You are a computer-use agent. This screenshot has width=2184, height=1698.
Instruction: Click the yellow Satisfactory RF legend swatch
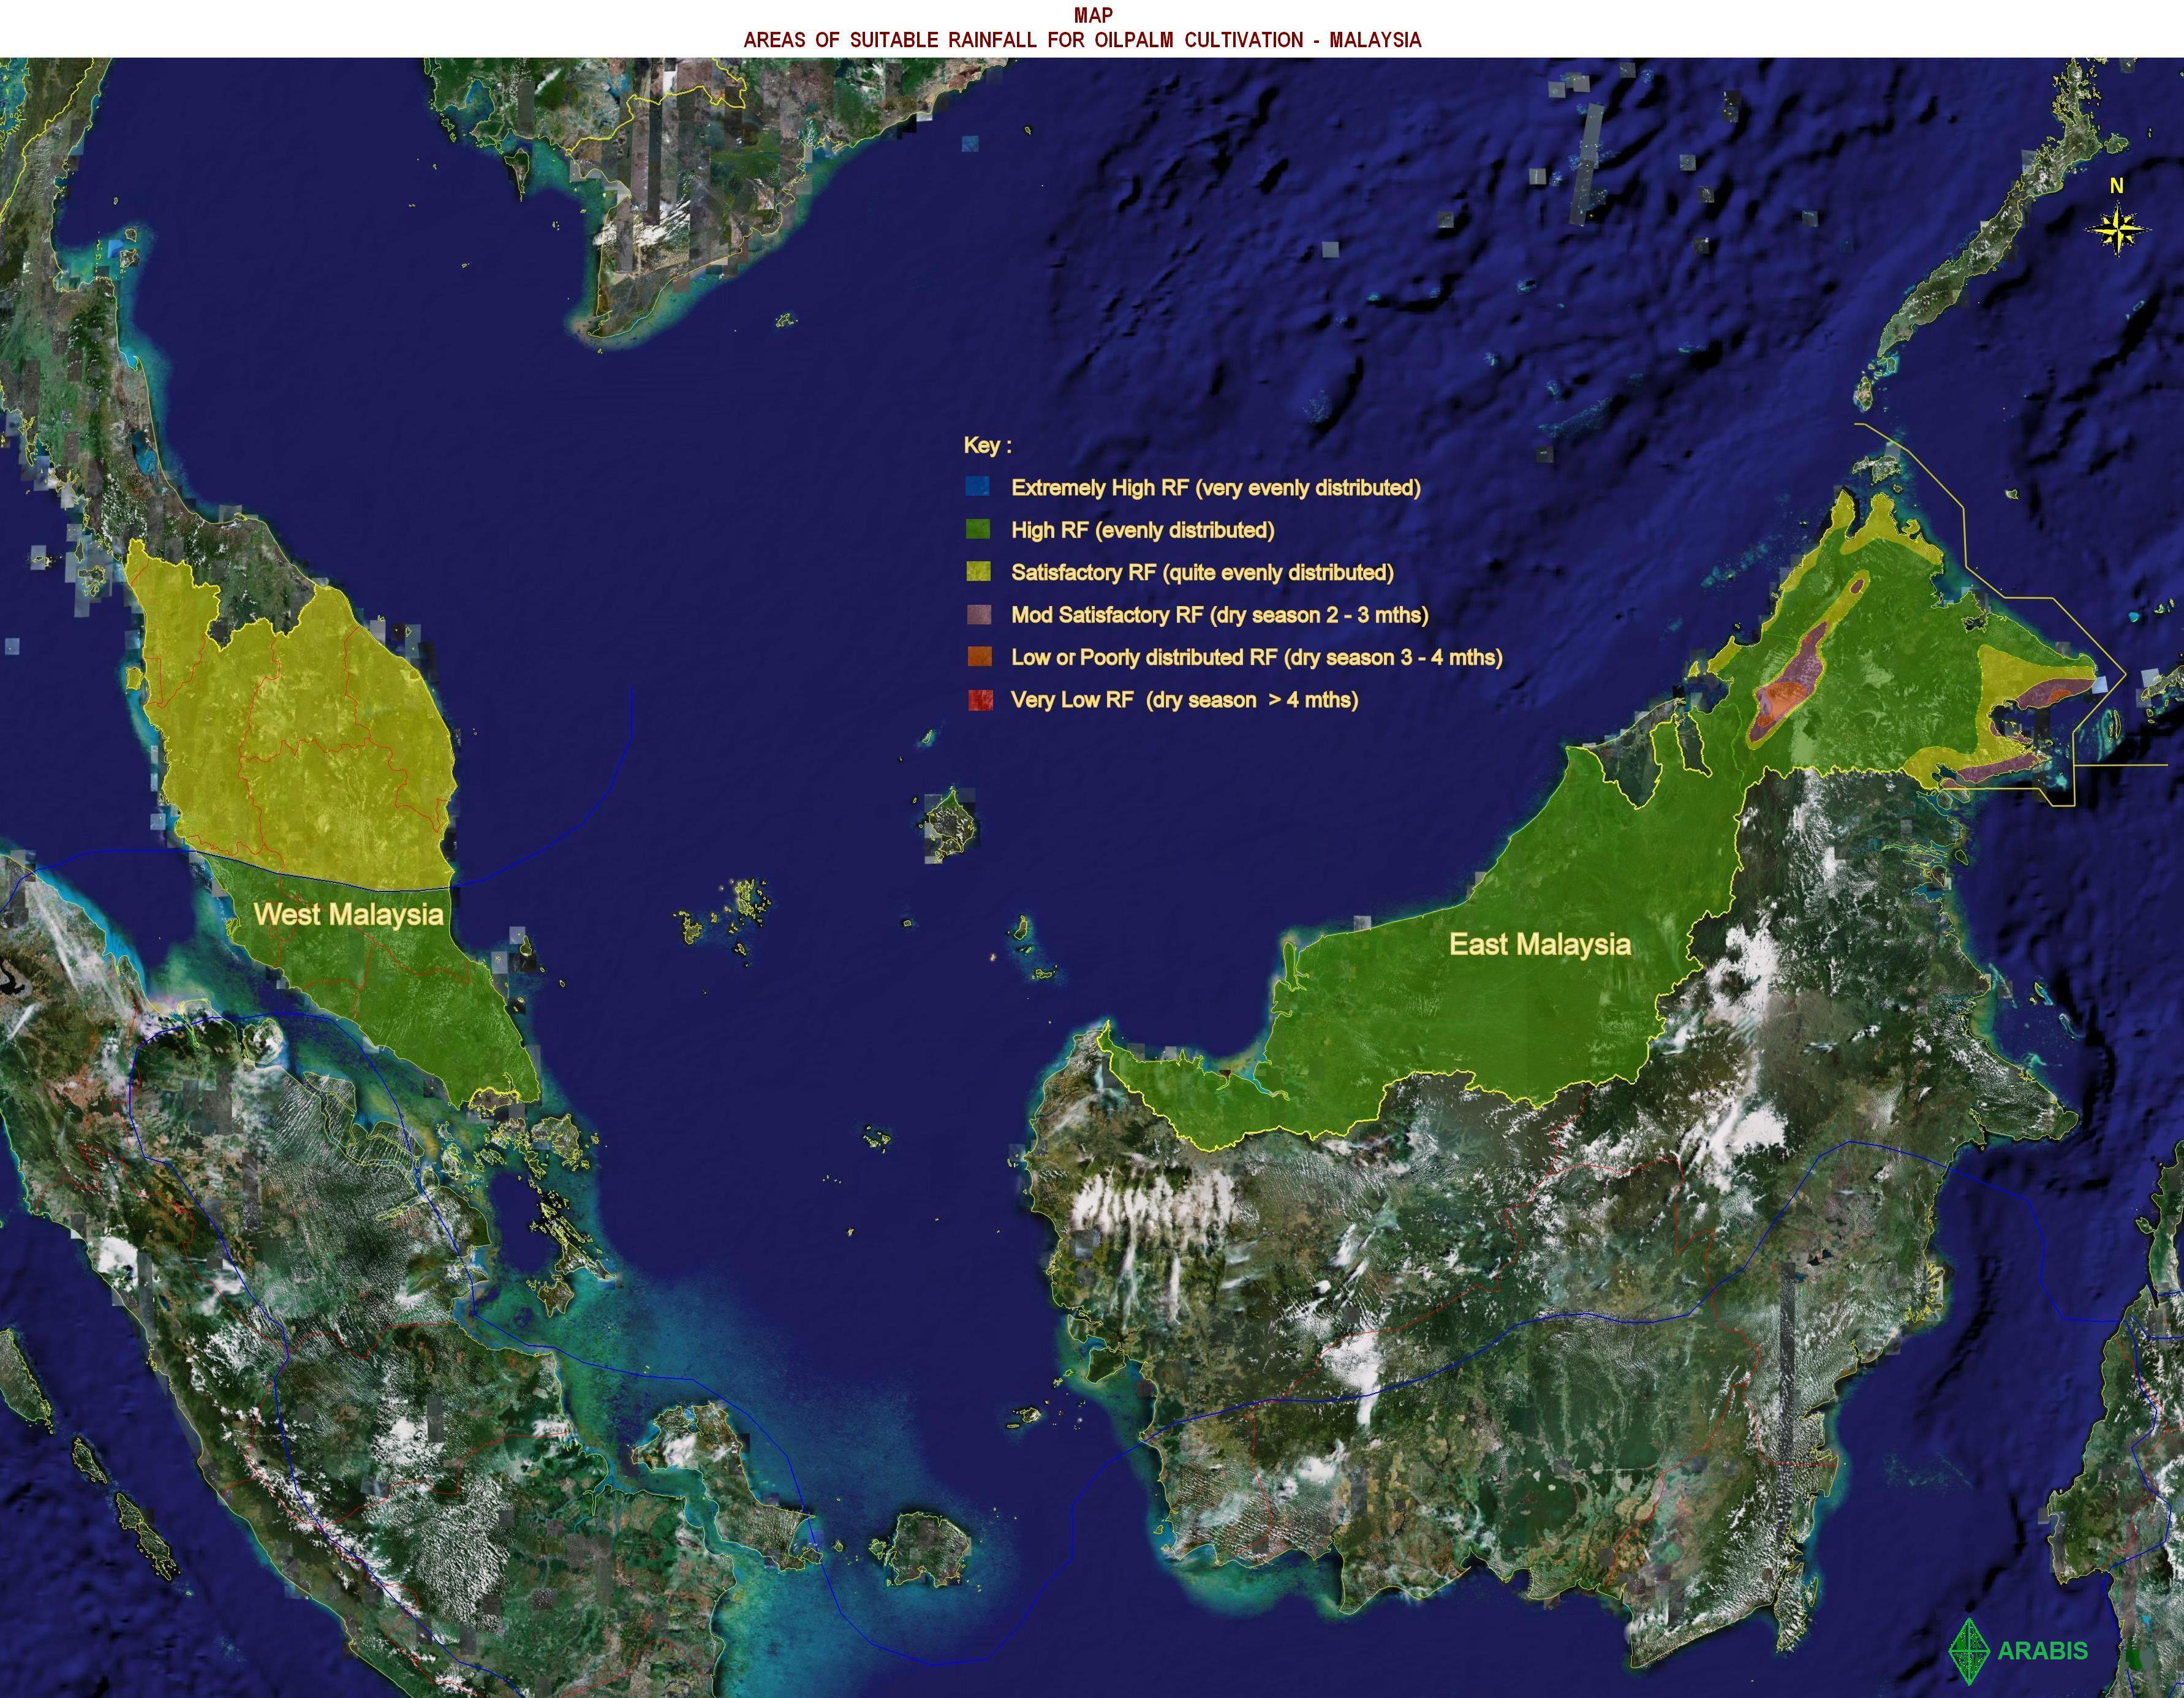(978, 572)
